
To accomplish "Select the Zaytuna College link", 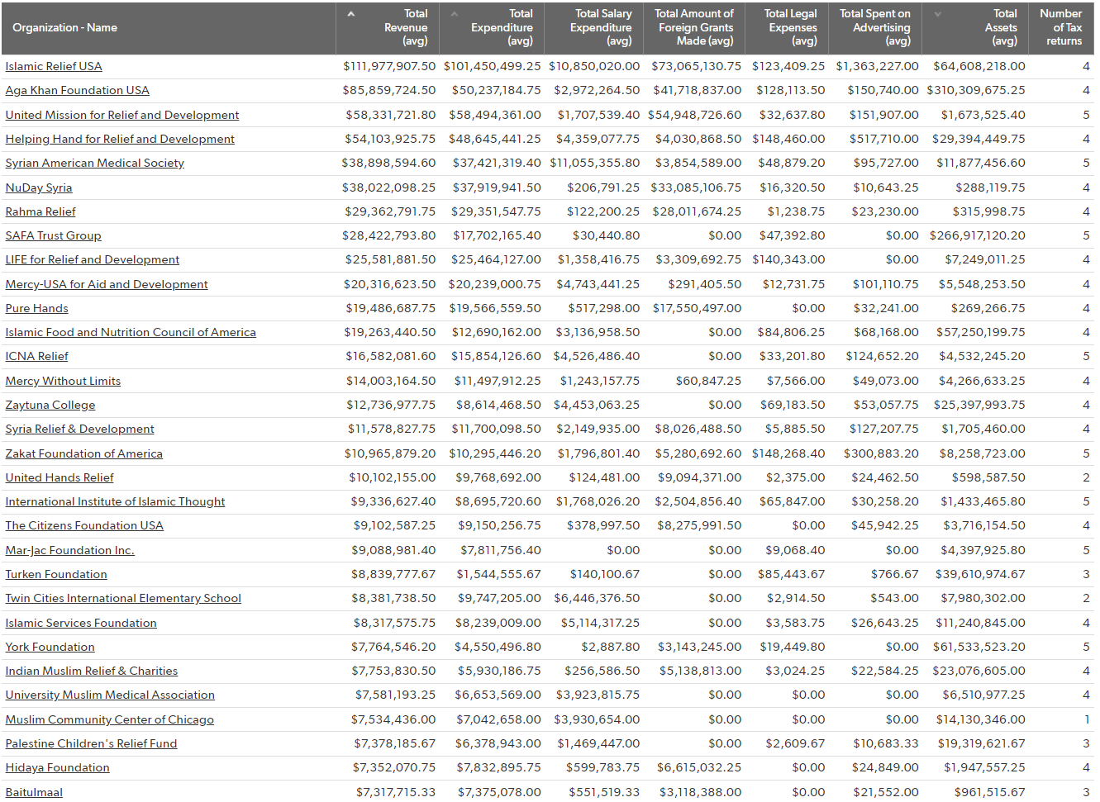I will coord(50,406).
